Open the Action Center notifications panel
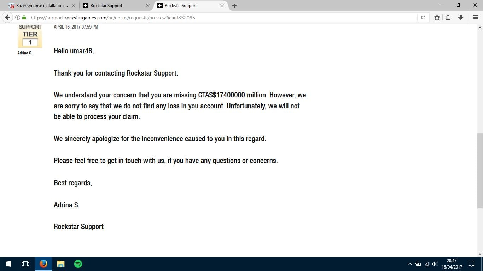This screenshot has height=271, width=483. tap(471, 264)
